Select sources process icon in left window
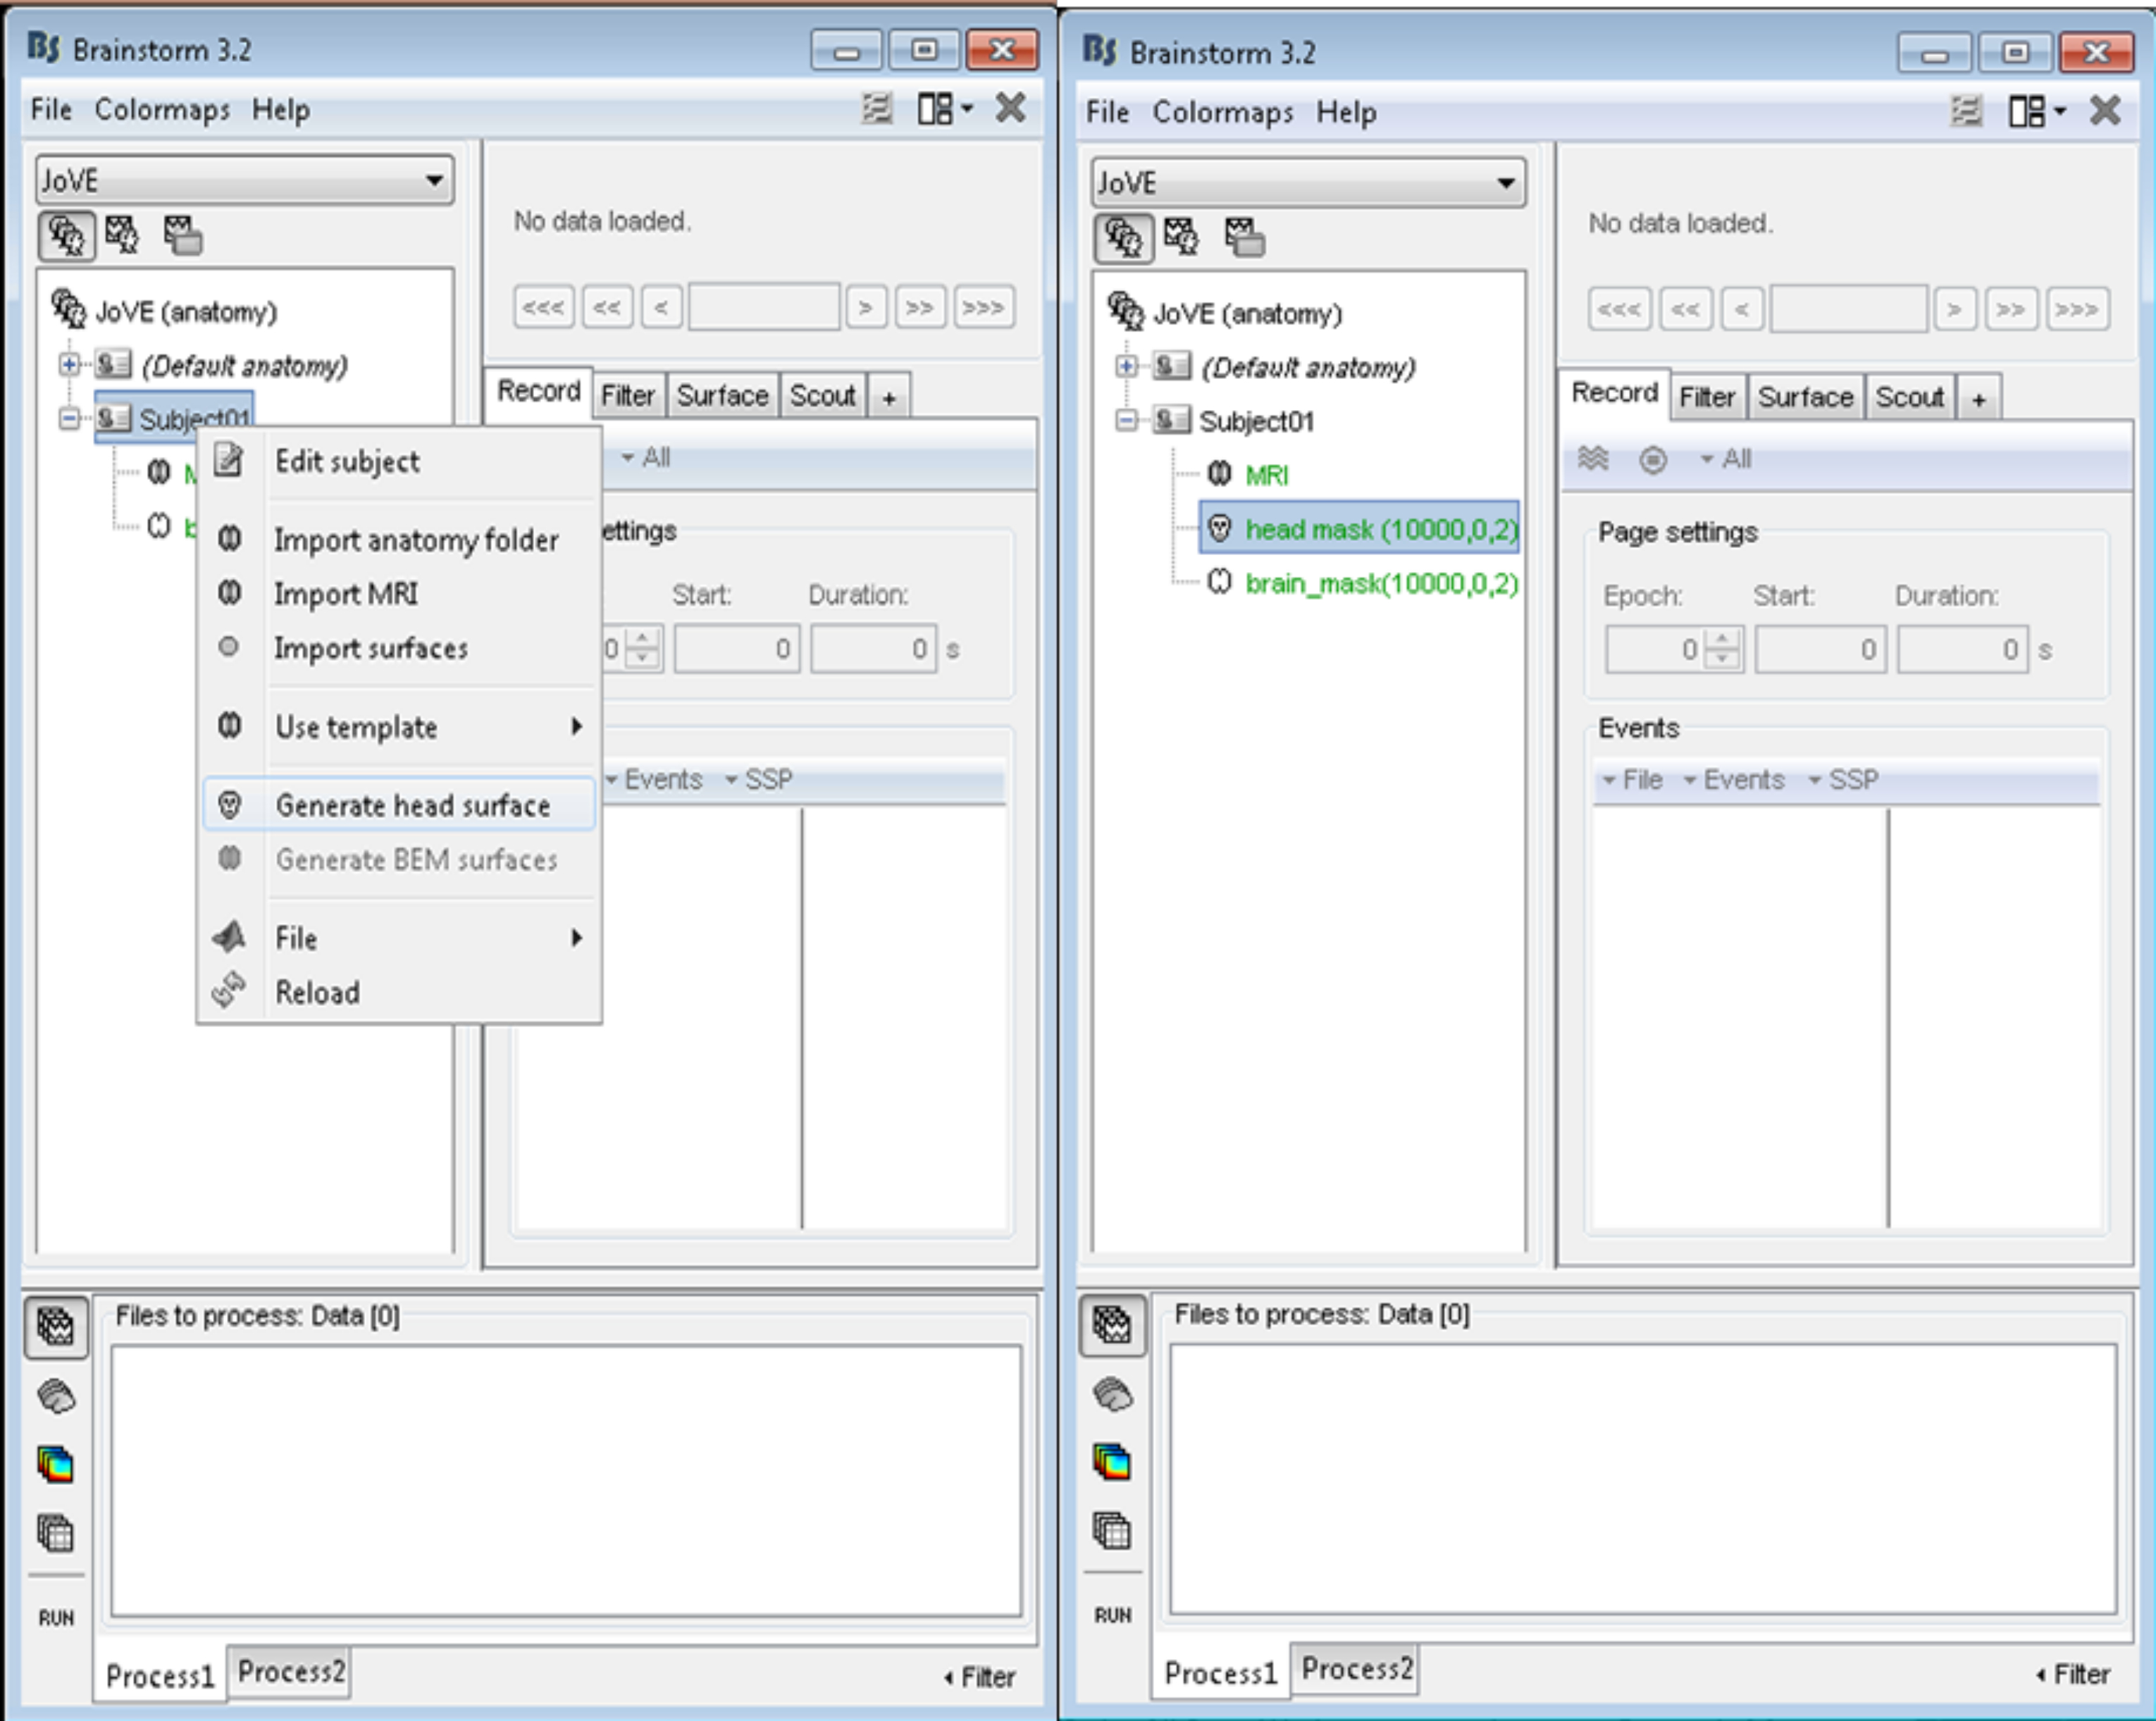Screen dimensions: 2156x1721 pyautogui.click(x=56, y=1395)
